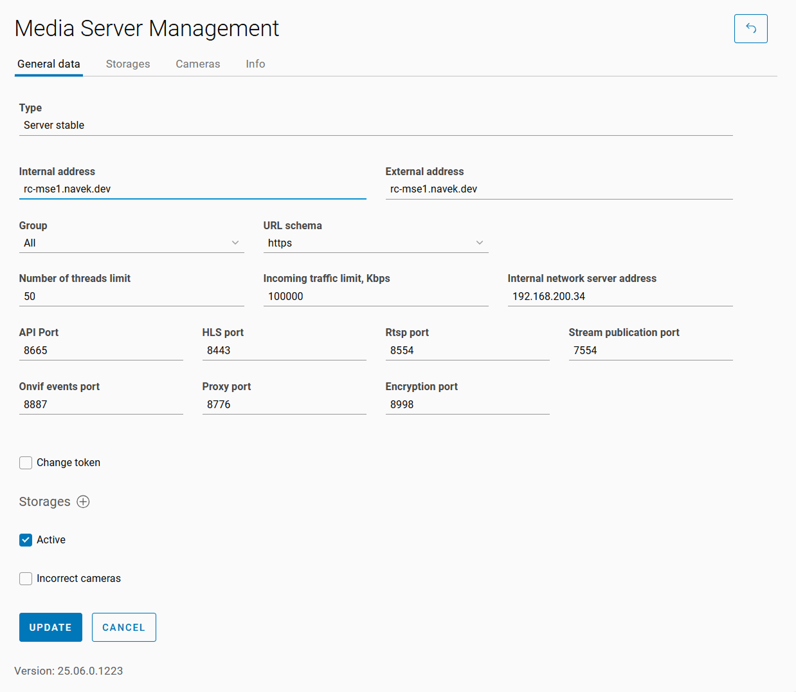Tick the Incorrect cameras checkbox
Screen dimensions: 796x692
[x=26, y=579]
